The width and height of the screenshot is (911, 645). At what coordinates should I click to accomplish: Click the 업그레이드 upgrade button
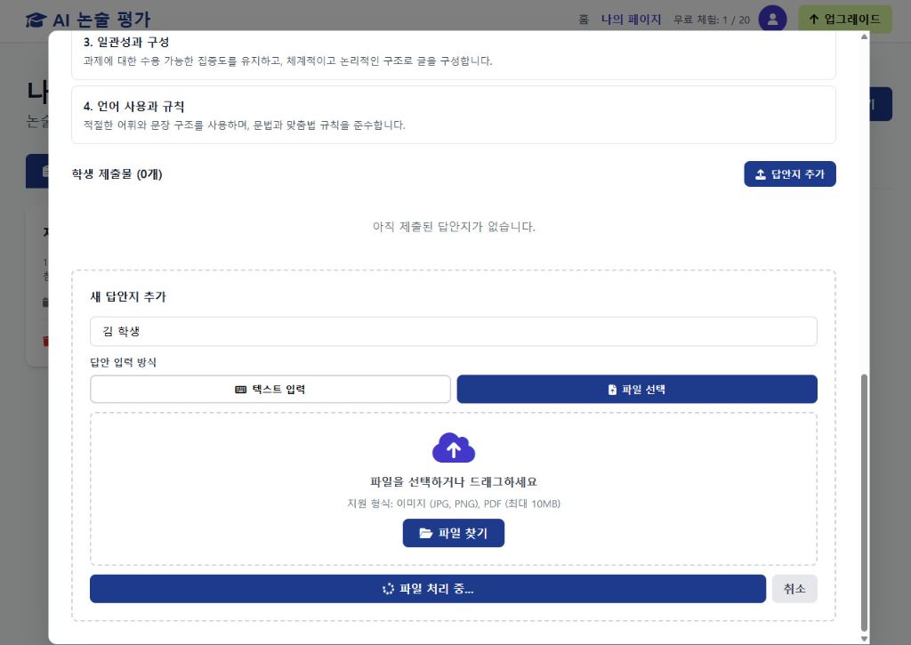[x=844, y=19]
